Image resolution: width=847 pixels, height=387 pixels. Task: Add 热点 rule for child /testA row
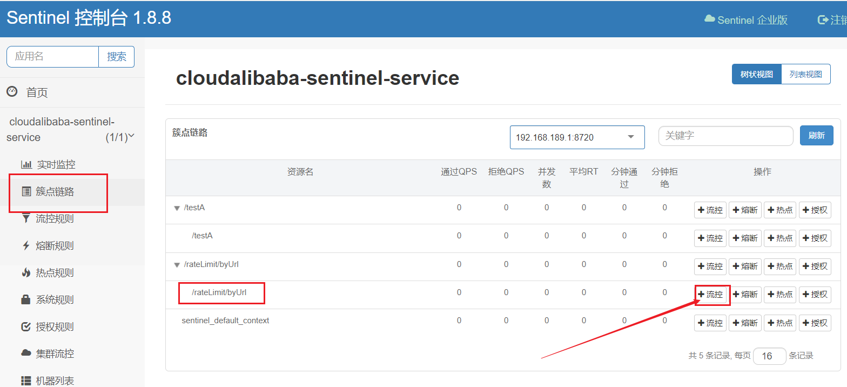[x=780, y=238]
